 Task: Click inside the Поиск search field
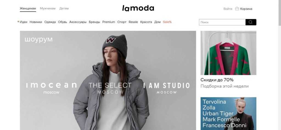point(222,22)
